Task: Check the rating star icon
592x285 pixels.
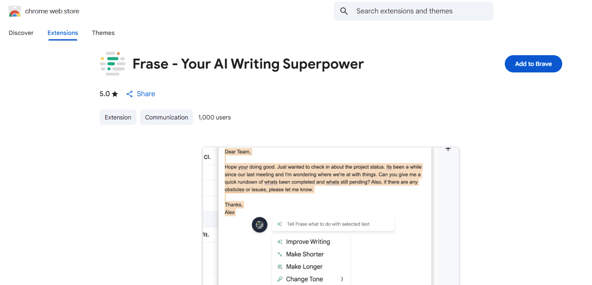Action: 115,94
